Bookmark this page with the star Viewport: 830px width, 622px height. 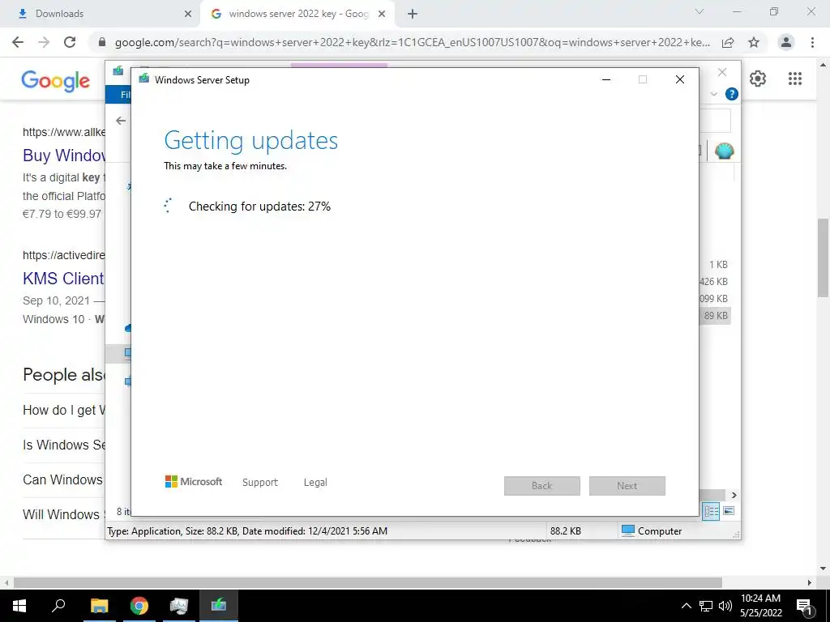pos(754,42)
